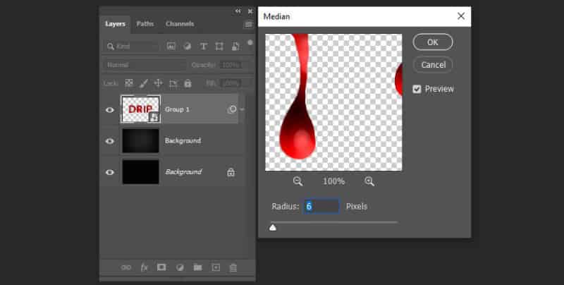Add a layer style fx icon
The image size is (564, 285).
(144, 267)
